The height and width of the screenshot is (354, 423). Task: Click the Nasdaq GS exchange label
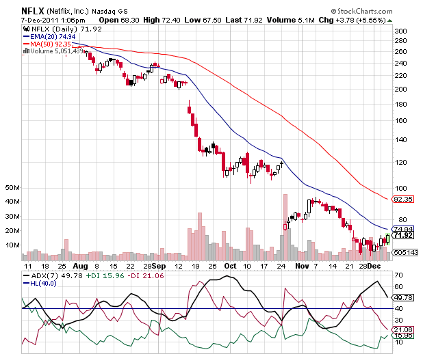[110, 12]
